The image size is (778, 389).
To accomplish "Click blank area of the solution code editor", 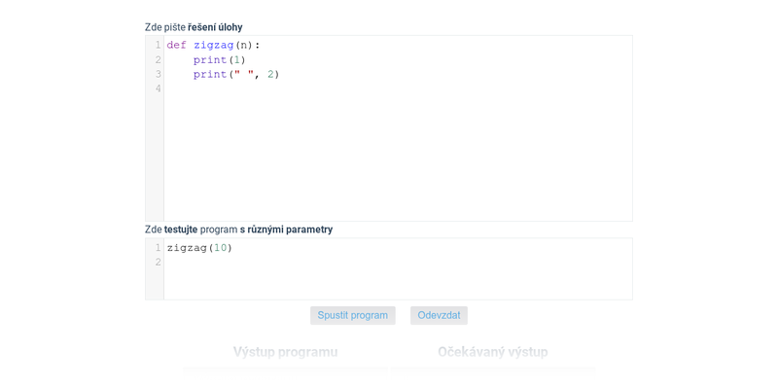I will coord(398,159).
